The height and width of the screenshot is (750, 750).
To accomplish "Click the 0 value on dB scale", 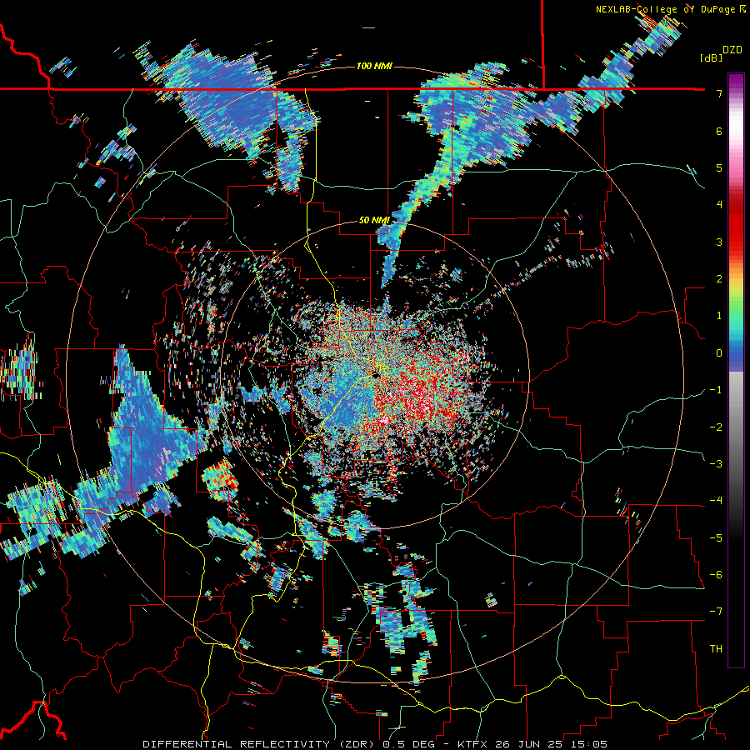I will [x=719, y=352].
